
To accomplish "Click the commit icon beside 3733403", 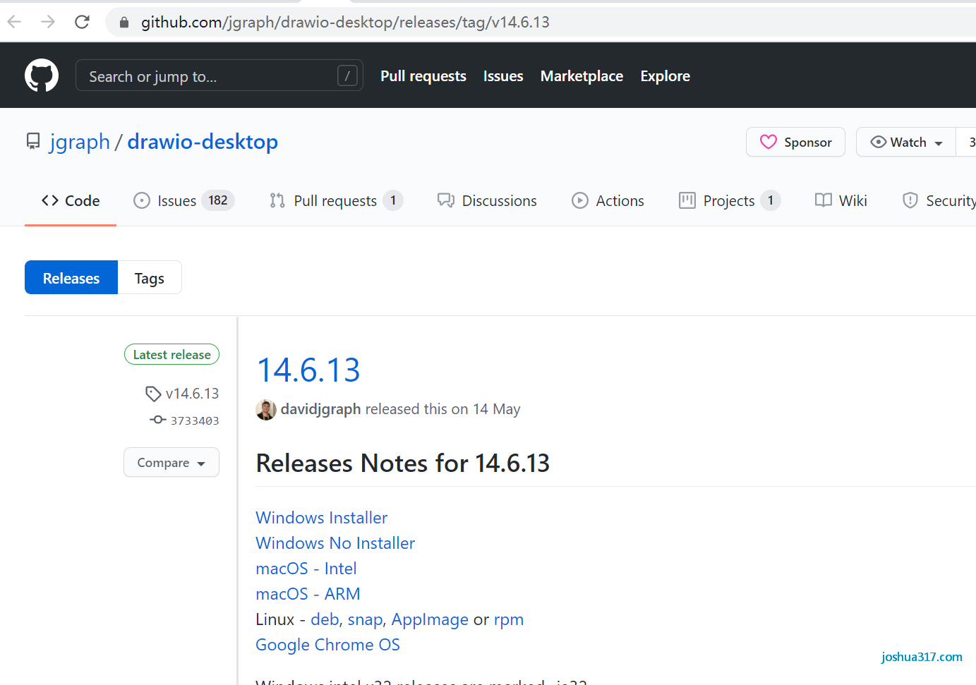I will pyautogui.click(x=158, y=420).
